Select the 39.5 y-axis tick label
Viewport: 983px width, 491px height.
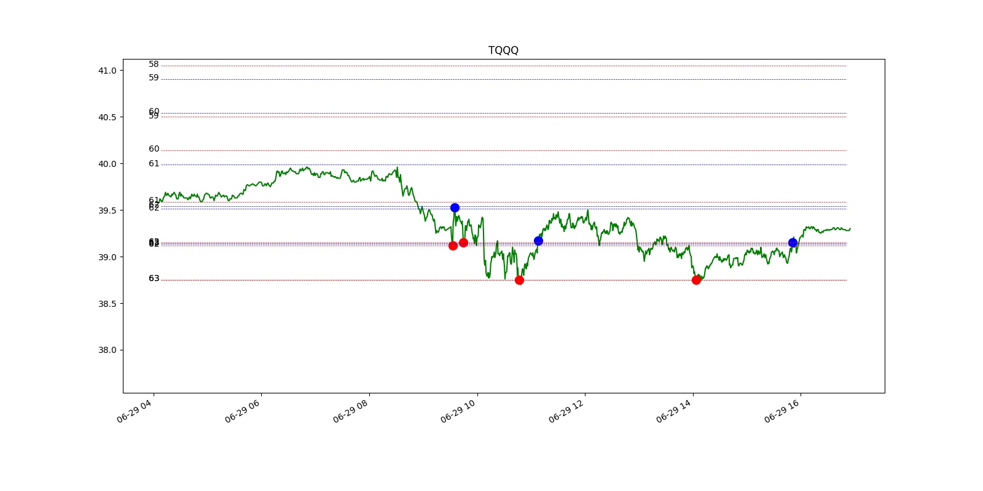(107, 211)
